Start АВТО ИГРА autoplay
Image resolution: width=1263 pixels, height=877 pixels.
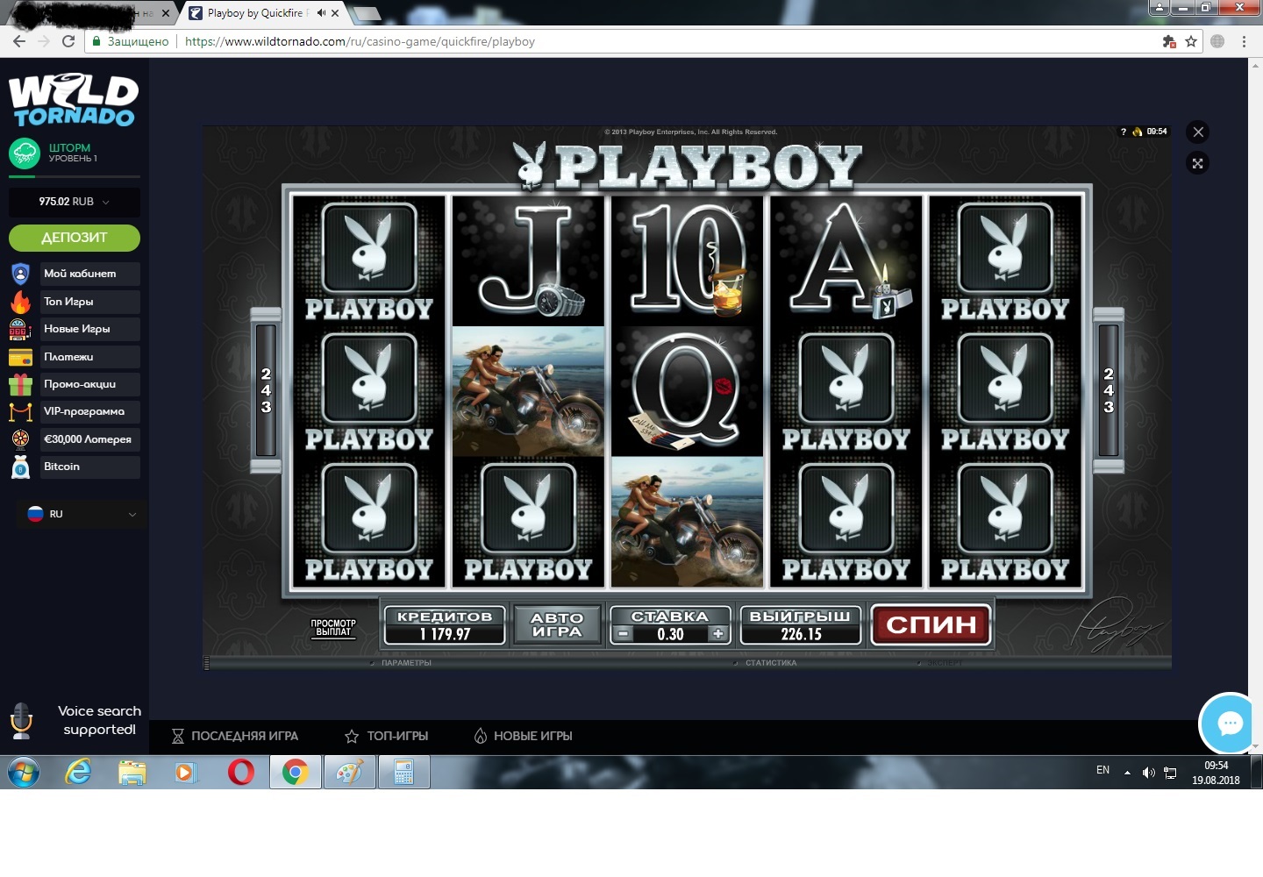coord(557,624)
